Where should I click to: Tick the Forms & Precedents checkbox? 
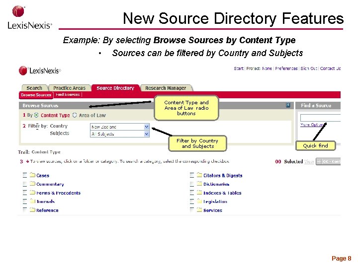click(x=25, y=193)
